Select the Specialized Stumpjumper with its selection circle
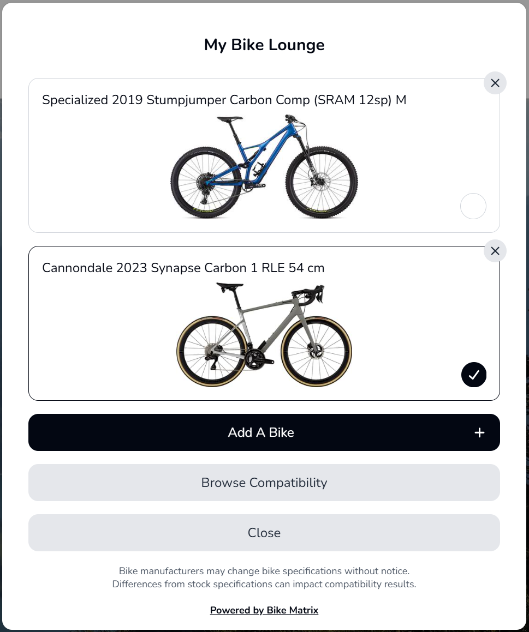The image size is (529, 632). pyautogui.click(x=473, y=206)
